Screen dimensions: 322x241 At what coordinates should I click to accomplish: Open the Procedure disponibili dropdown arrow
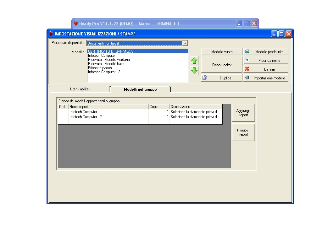pos(185,43)
